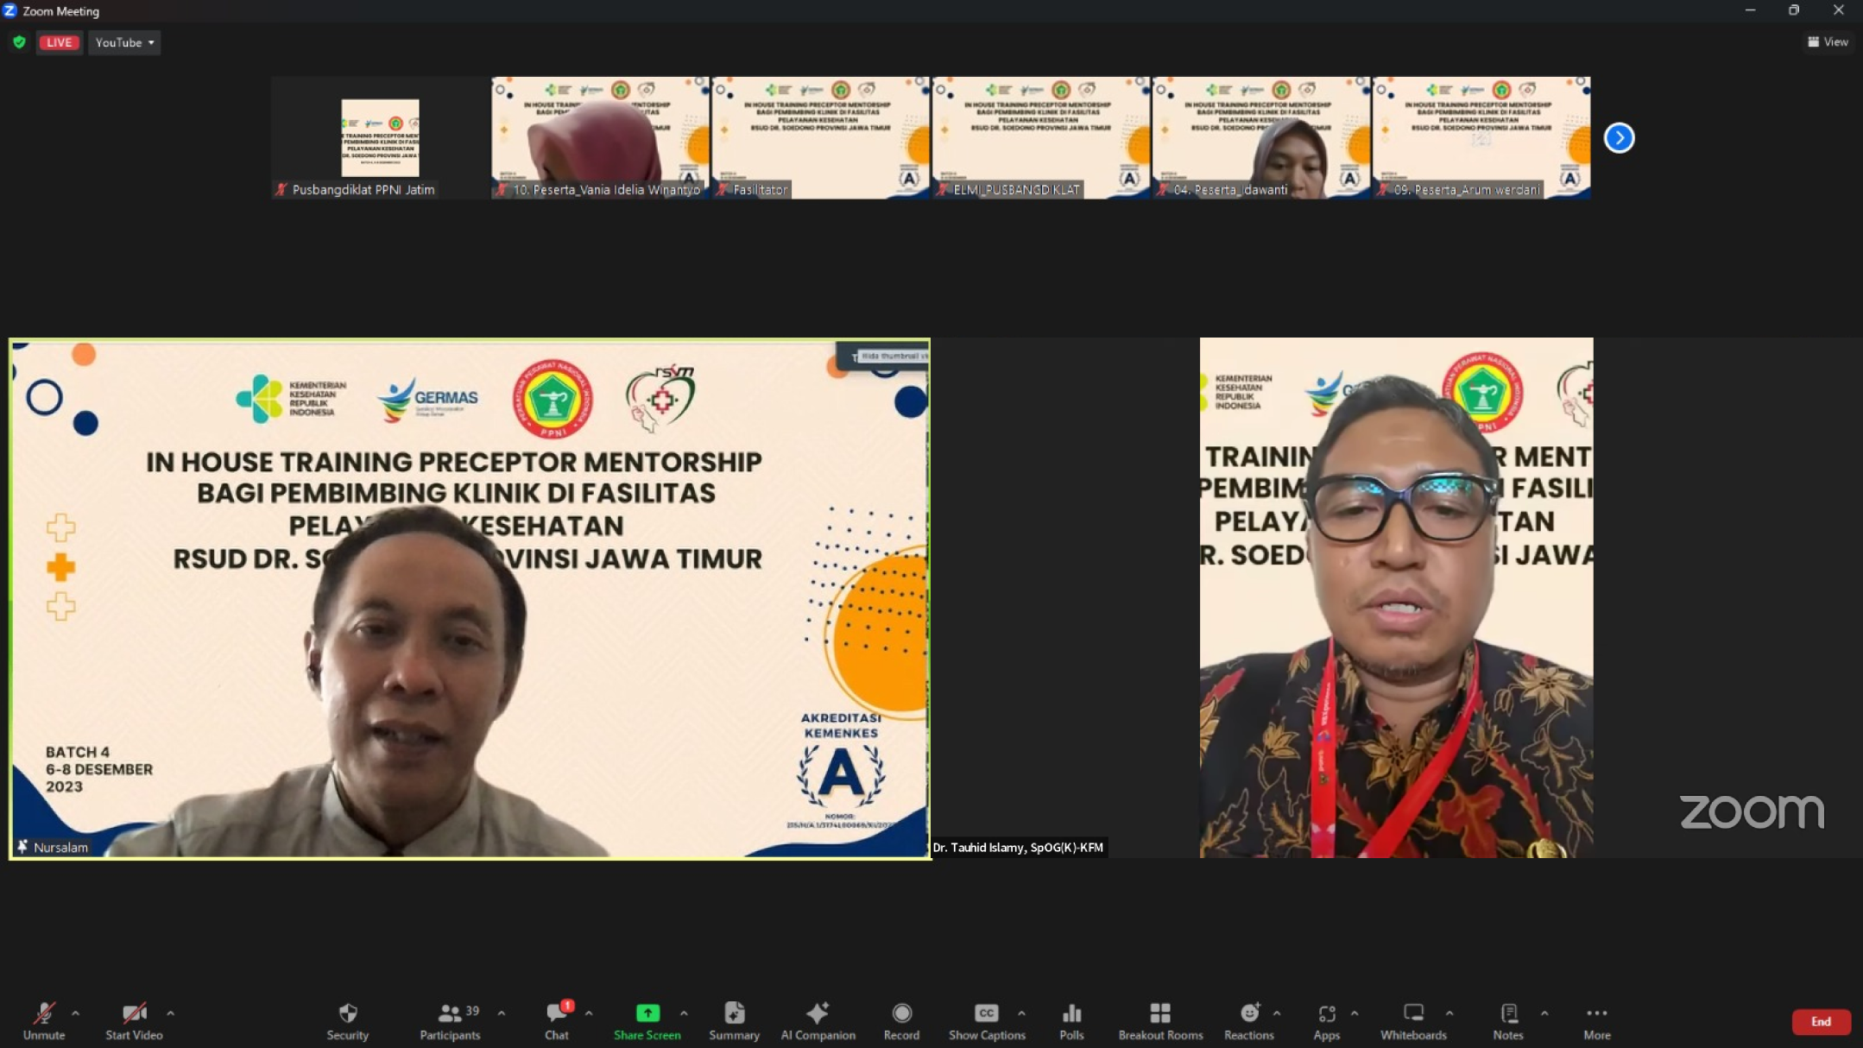The image size is (1863, 1048).
Task: Unmute the microphone
Action: pos(44,1020)
